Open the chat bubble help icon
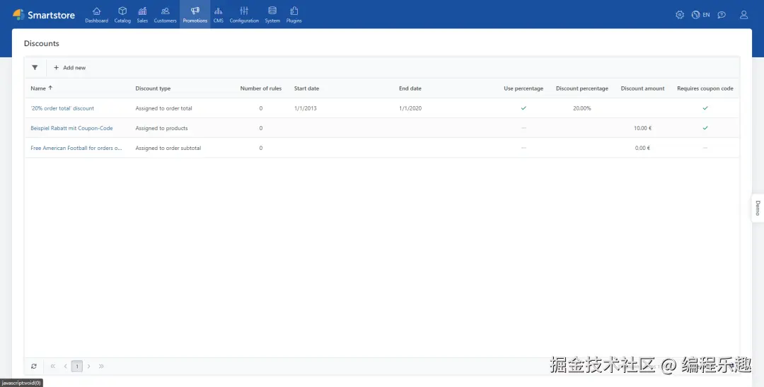The width and height of the screenshot is (764, 387). (722, 15)
